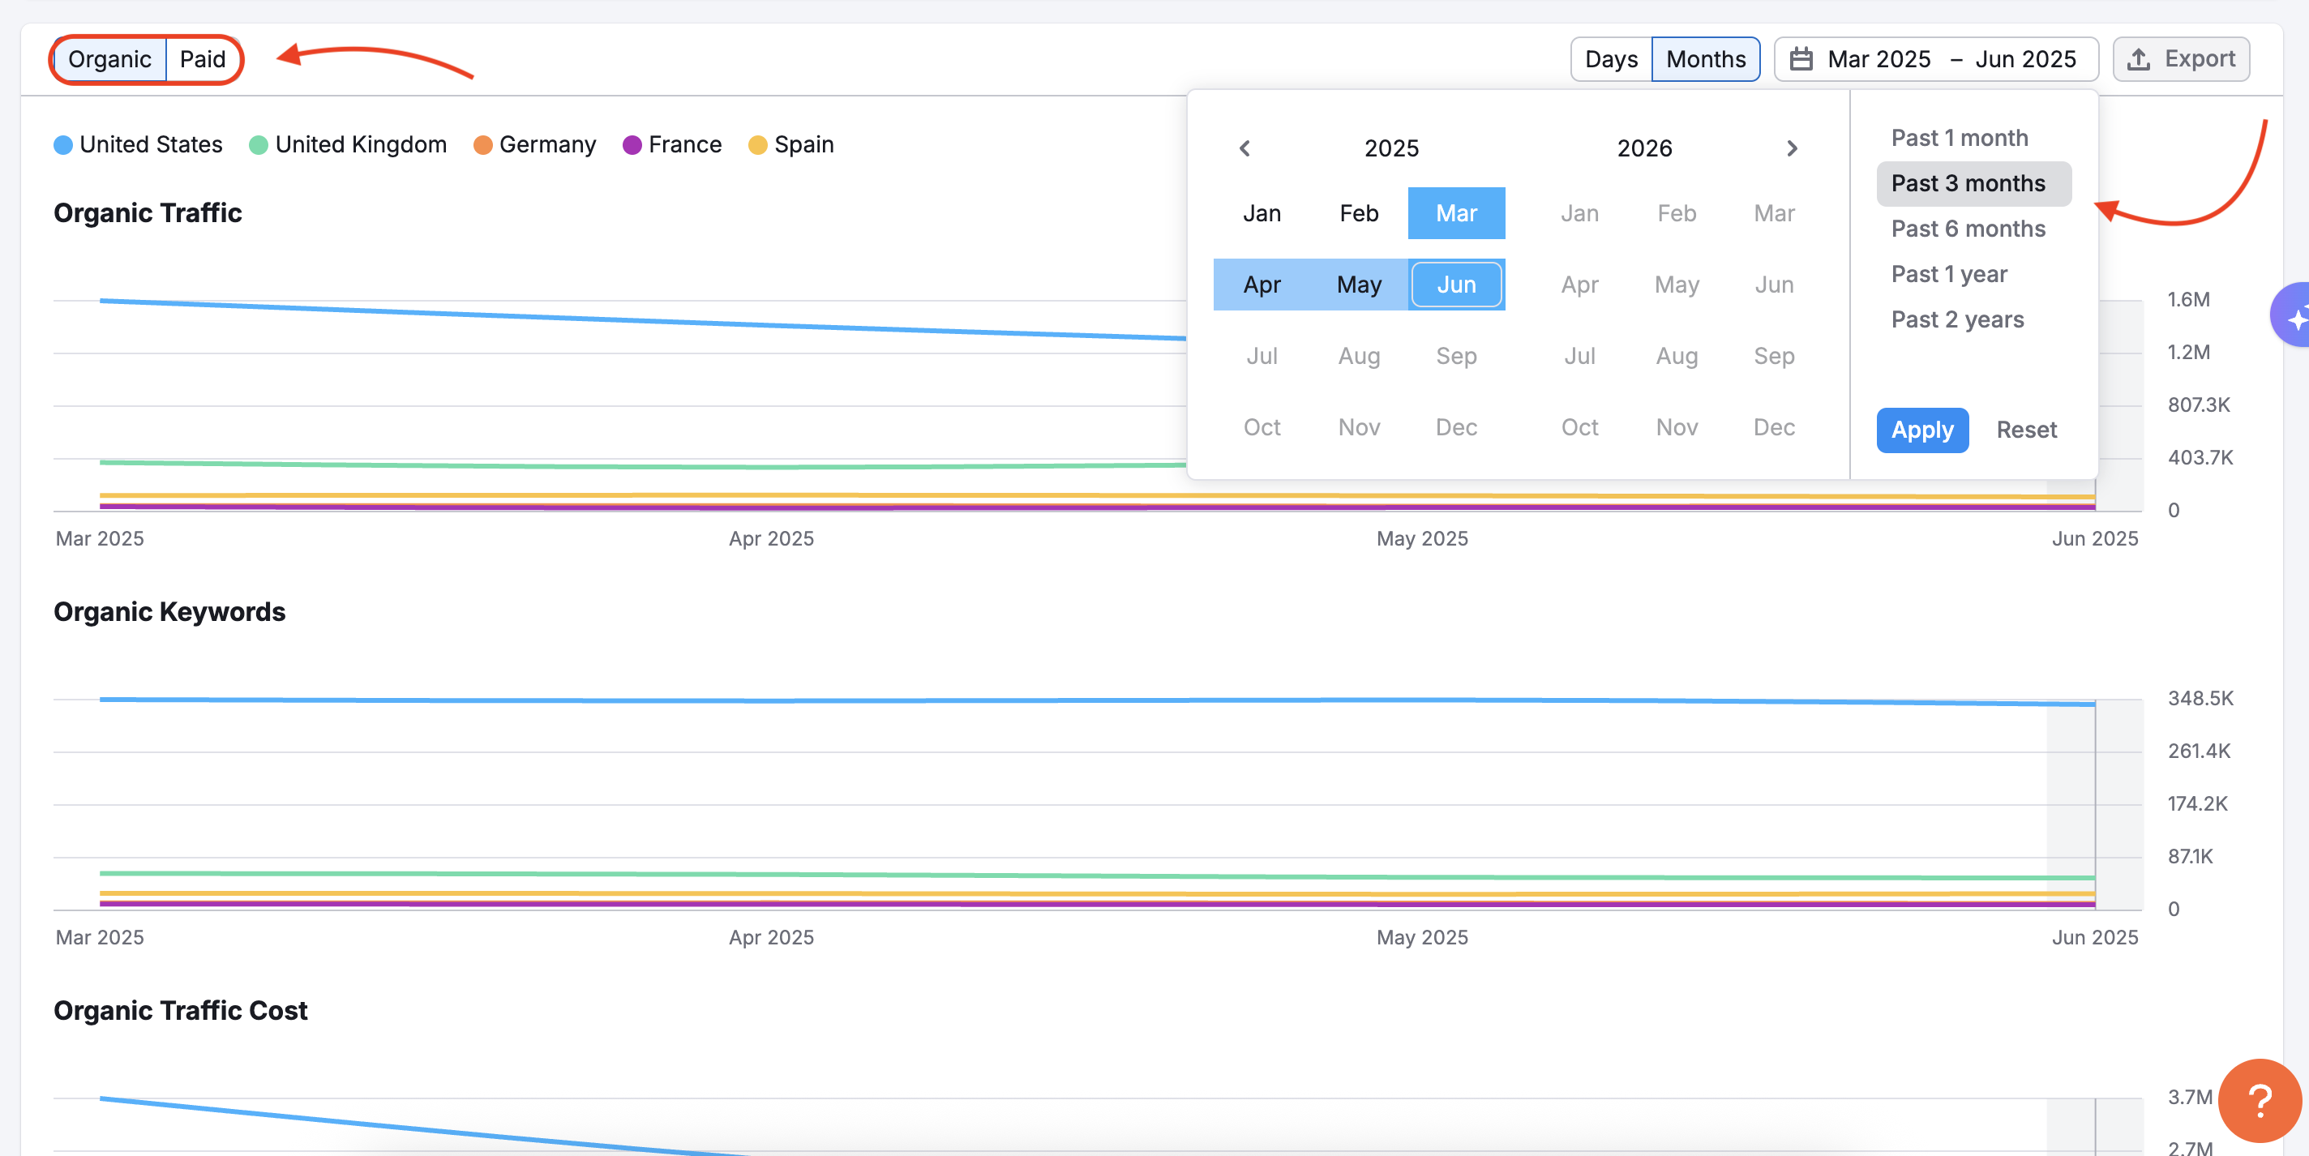Toggle France purple legend marker
The width and height of the screenshot is (2309, 1156).
(632, 145)
